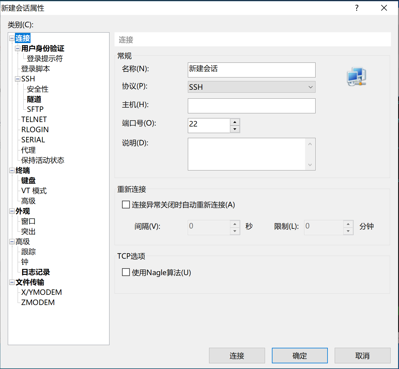
Task: Select VT 模式 in the tree
Action: 34,191
